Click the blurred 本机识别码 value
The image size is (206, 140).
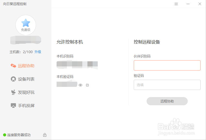(77, 65)
